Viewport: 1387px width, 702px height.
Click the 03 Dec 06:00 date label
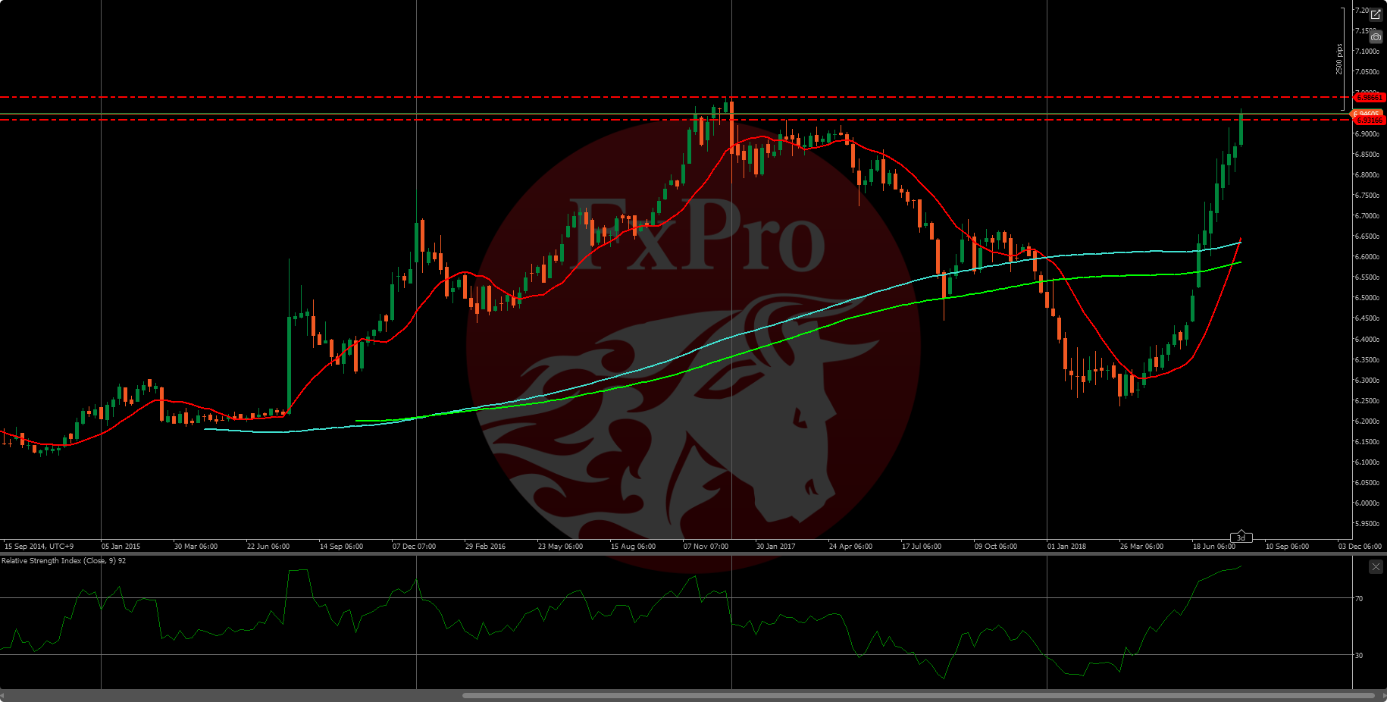pyautogui.click(x=1360, y=546)
